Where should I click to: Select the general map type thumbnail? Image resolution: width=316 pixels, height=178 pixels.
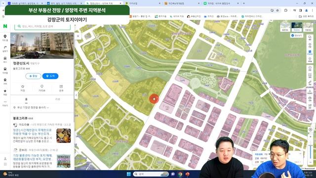[x=285, y=27]
